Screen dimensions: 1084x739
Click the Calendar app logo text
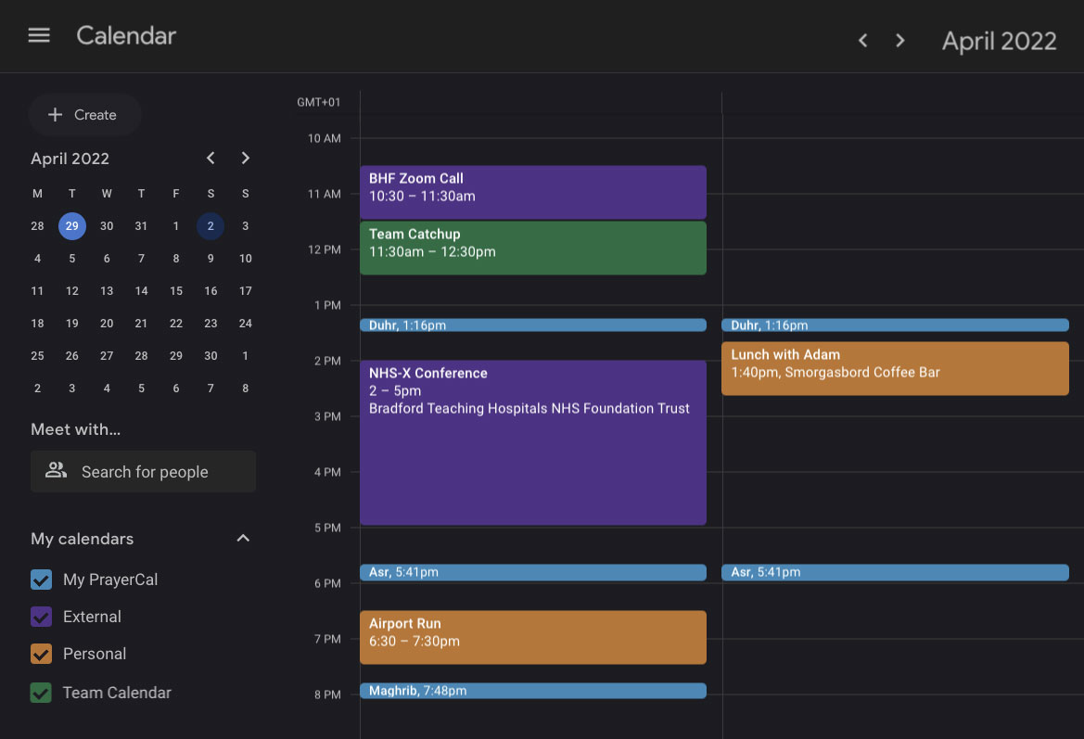coord(125,35)
